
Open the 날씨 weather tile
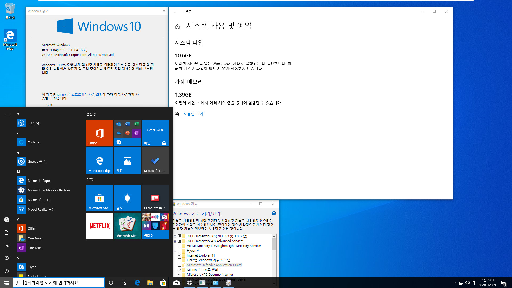click(127, 198)
